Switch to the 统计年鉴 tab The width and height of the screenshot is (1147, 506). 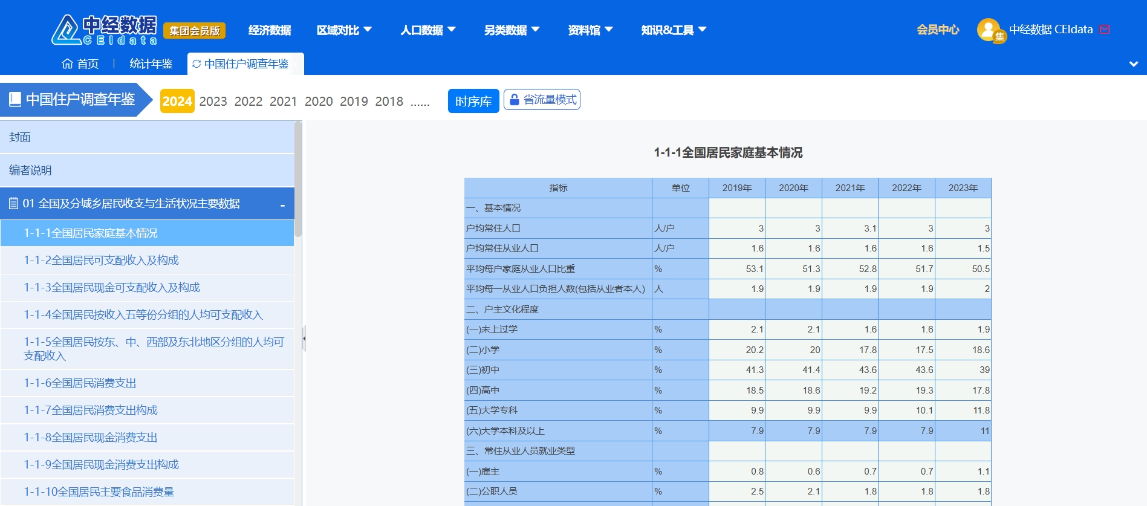151,64
